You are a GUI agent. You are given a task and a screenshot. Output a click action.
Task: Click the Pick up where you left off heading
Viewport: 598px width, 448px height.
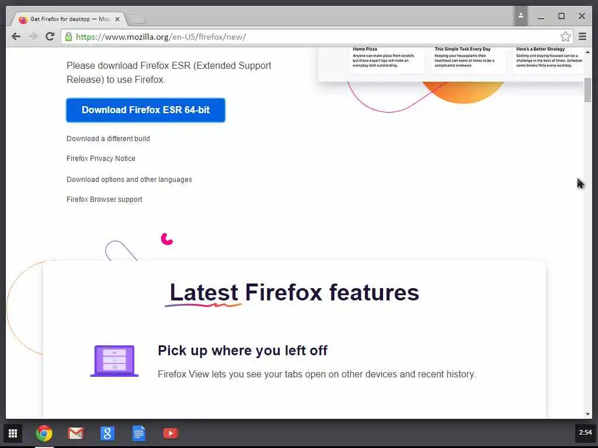pyautogui.click(x=242, y=351)
